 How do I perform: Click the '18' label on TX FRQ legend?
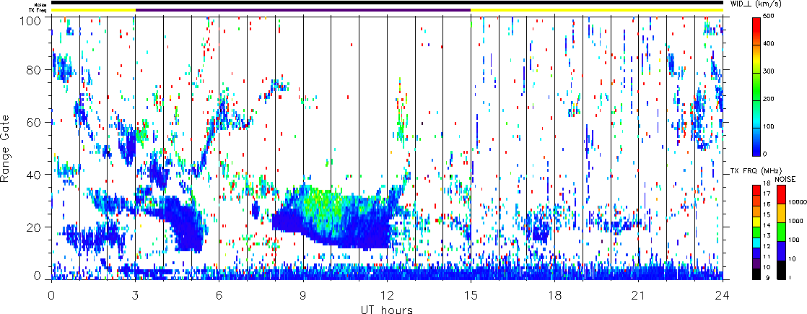[x=767, y=183]
